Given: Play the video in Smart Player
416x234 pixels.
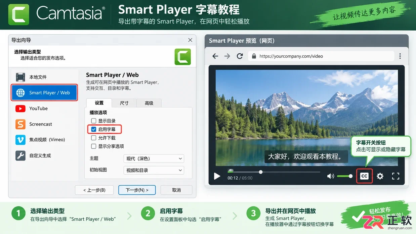Looking at the screenshot, I should (x=217, y=176).
